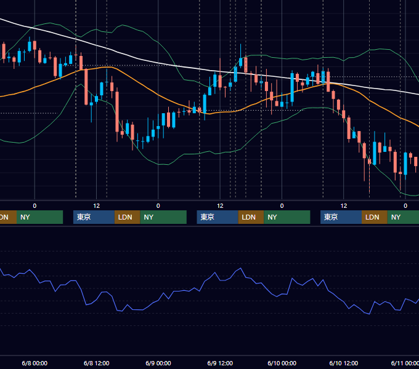
Task: Select the LDN session block for 6/8
Action: pyautogui.click(x=127, y=217)
